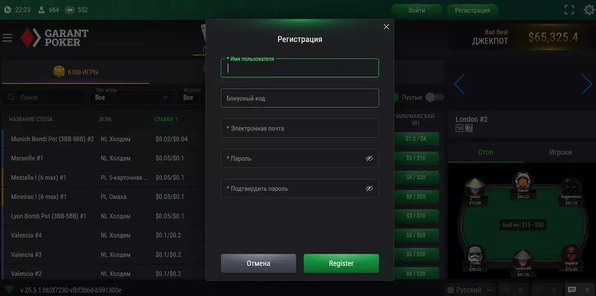Open the chat bubble icon in bottom bar

point(572,290)
